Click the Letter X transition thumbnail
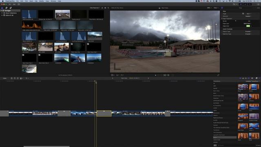This screenshot has width=261, height=147. click(x=254, y=126)
